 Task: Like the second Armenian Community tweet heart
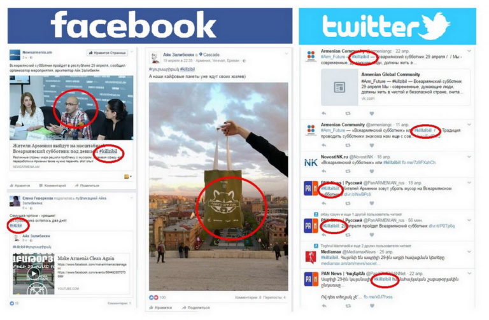click(x=371, y=145)
